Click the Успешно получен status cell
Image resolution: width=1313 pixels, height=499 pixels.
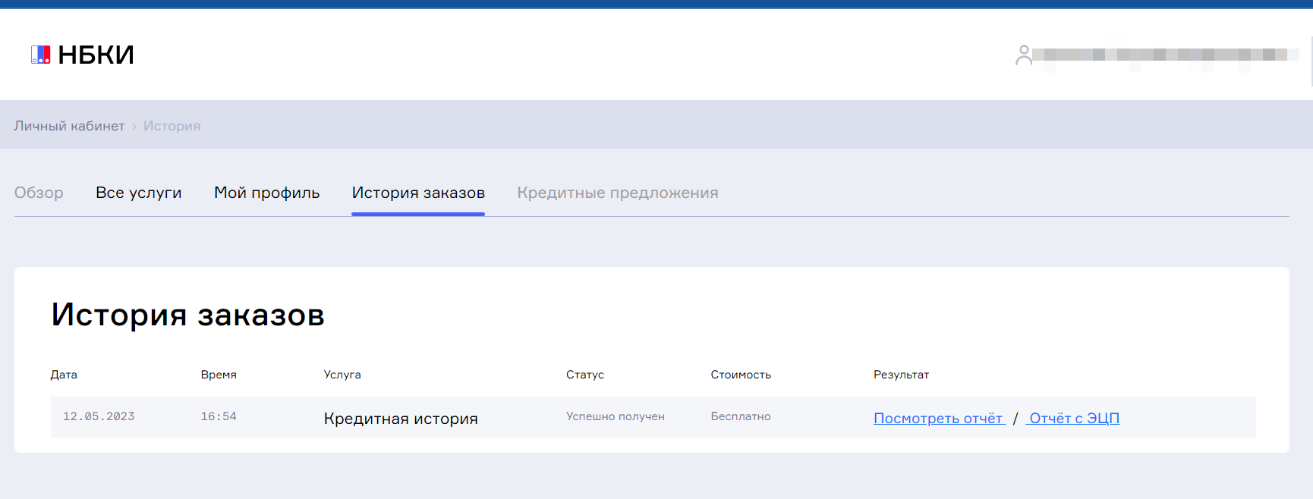click(x=616, y=416)
